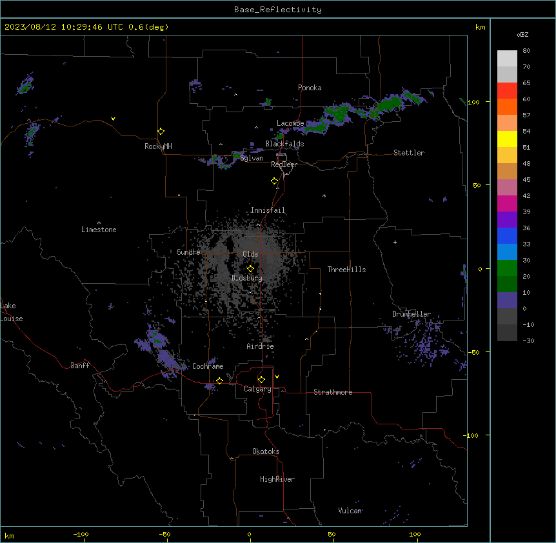Click the Cochrane label
Screen dimensions: 556x543
(x=208, y=366)
